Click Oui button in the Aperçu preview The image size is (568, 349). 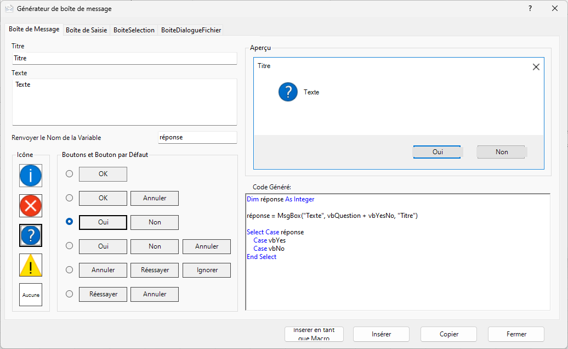click(x=437, y=152)
